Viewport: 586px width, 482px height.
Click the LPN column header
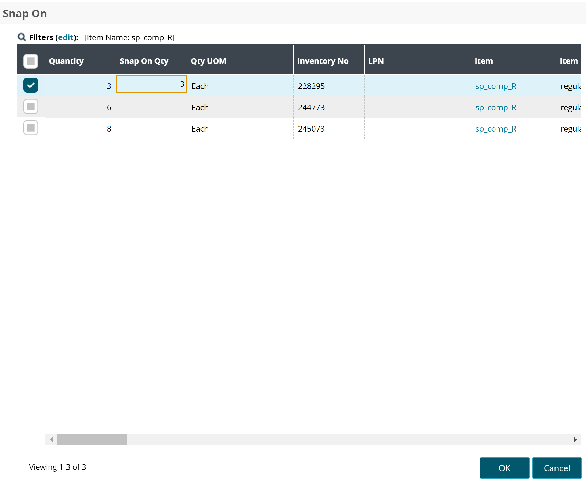point(376,61)
